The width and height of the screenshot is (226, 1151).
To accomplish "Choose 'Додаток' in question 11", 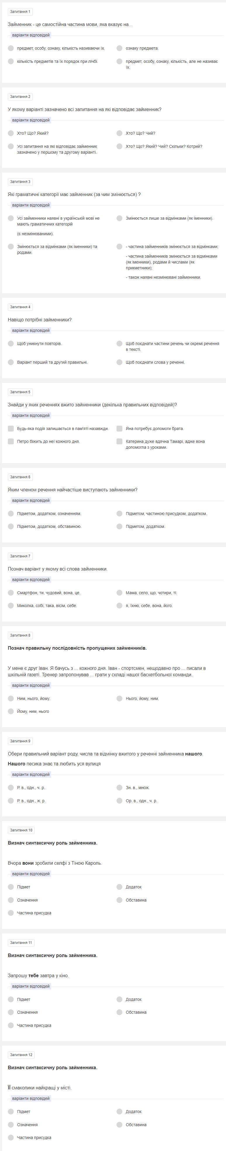I will [119, 999].
